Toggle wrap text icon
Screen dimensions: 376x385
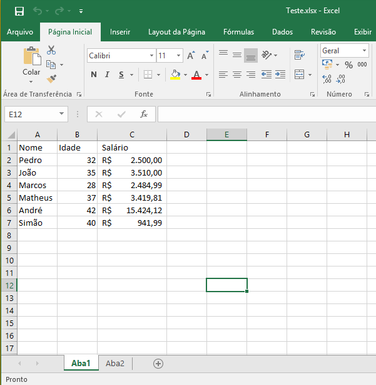300,55
